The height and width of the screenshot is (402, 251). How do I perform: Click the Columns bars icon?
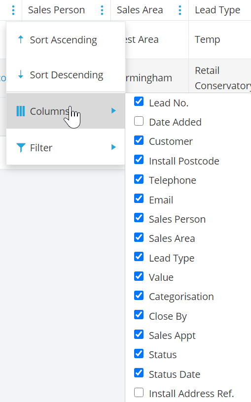click(x=21, y=111)
